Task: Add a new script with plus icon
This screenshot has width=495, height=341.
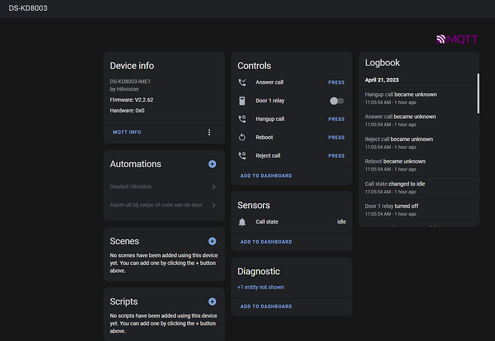Action: [212, 302]
